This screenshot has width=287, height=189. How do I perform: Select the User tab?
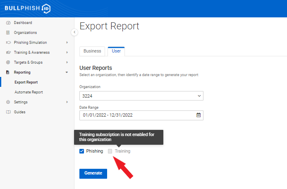116,51
